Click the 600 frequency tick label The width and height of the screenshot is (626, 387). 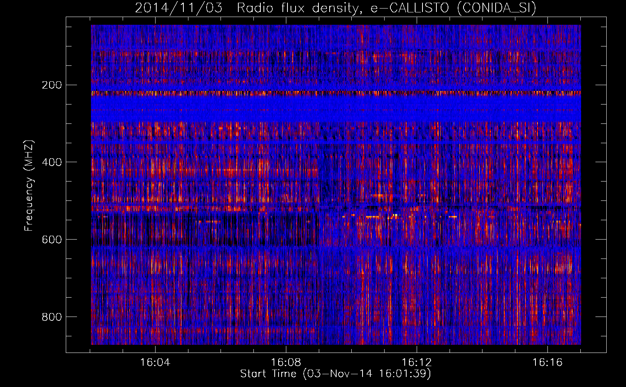click(51, 240)
